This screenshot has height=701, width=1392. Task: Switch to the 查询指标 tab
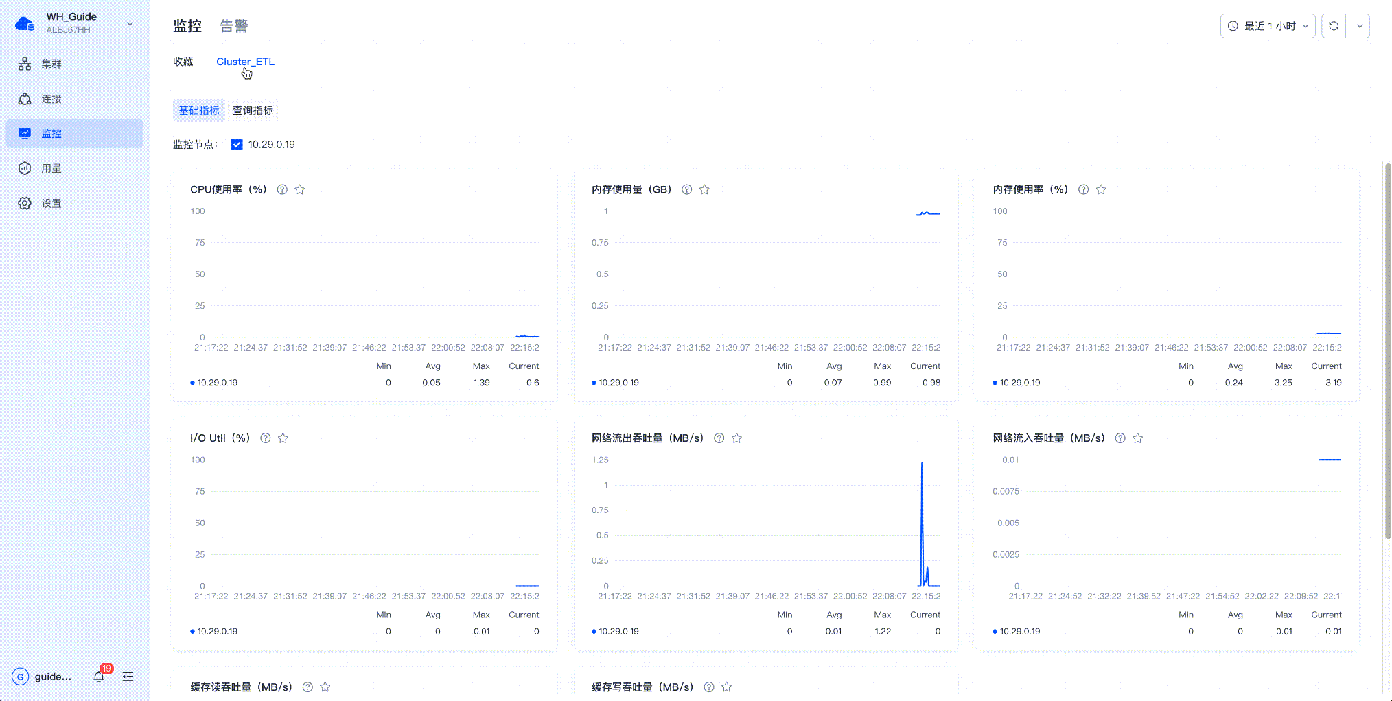(x=253, y=110)
